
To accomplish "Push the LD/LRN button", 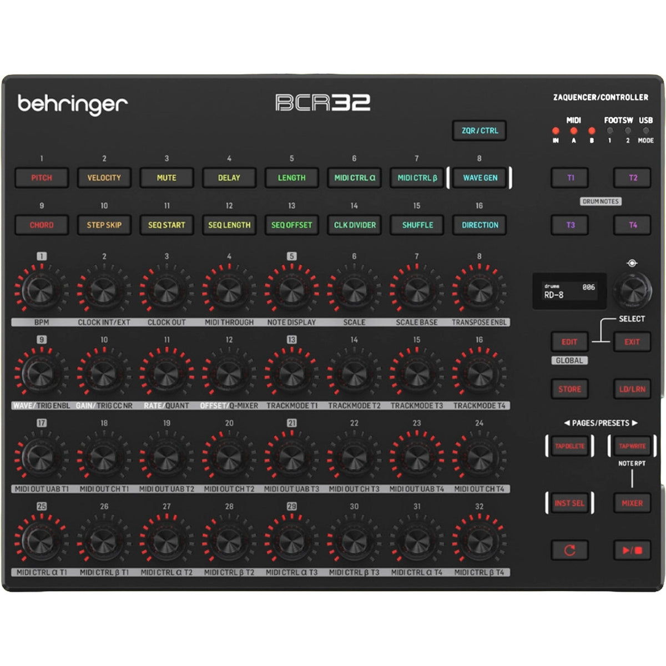I will pyautogui.click(x=632, y=389).
